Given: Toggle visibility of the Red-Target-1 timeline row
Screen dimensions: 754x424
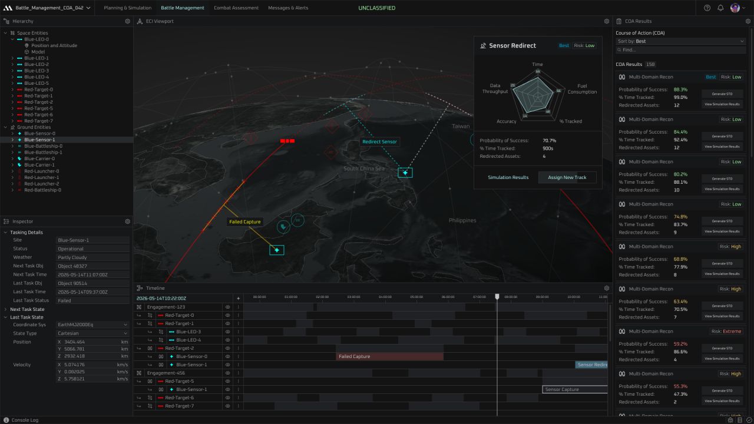Looking at the screenshot, I should [x=227, y=323].
